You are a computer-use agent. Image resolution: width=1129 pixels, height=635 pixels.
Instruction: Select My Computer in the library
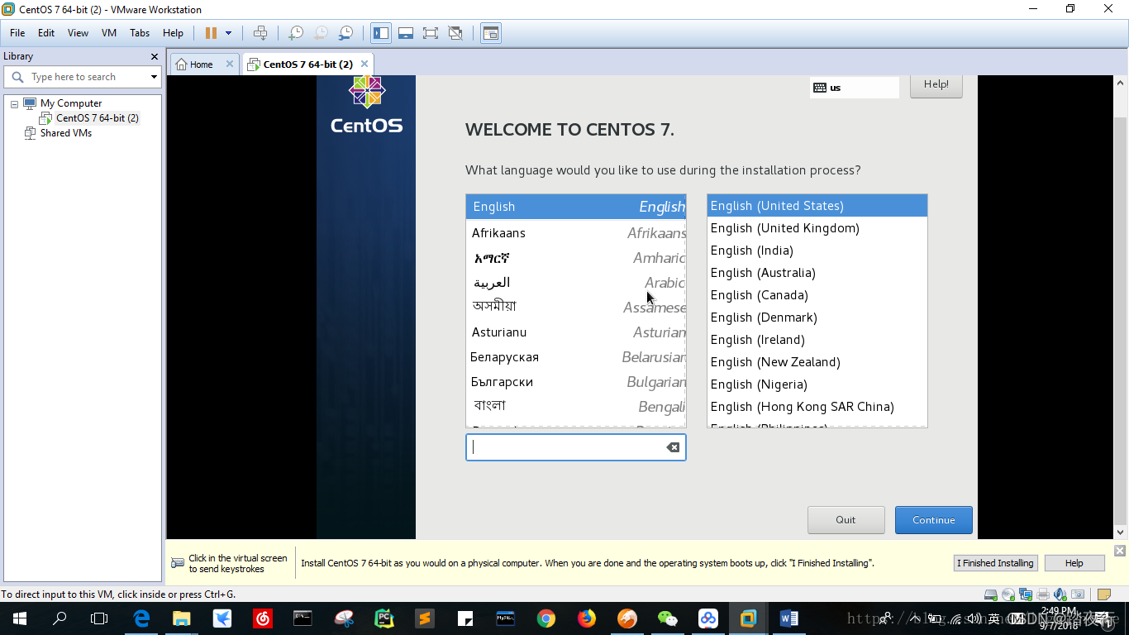point(71,103)
